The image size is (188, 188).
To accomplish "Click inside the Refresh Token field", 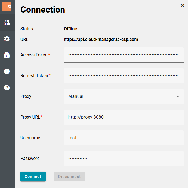I will point(124,75).
